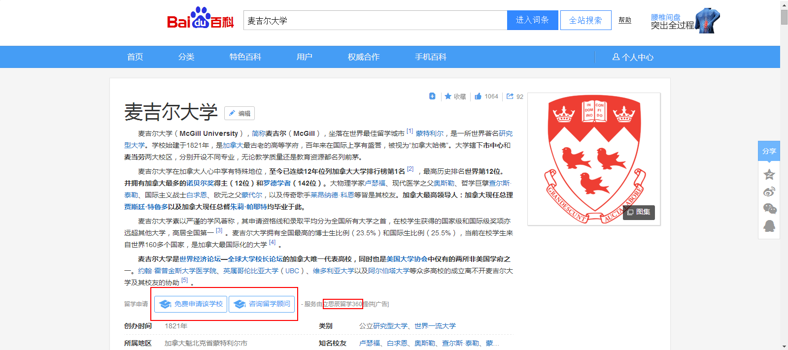
Task: Click 免费申请该学校 button
Action: coord(191,304)
